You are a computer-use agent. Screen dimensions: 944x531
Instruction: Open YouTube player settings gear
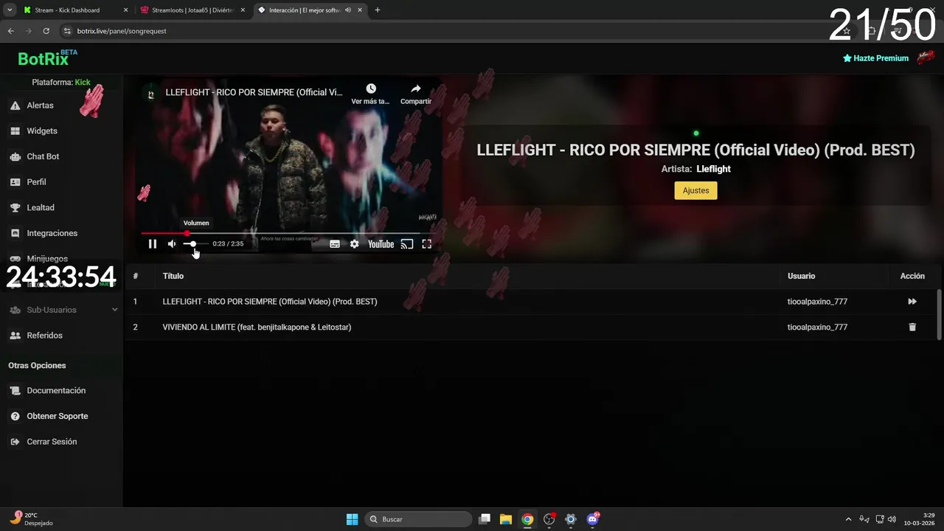(355, 244)
